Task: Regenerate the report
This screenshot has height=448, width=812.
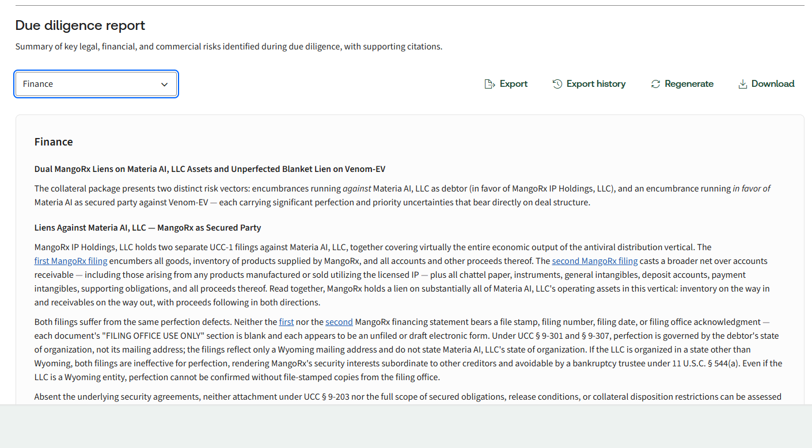Action: 682,84
